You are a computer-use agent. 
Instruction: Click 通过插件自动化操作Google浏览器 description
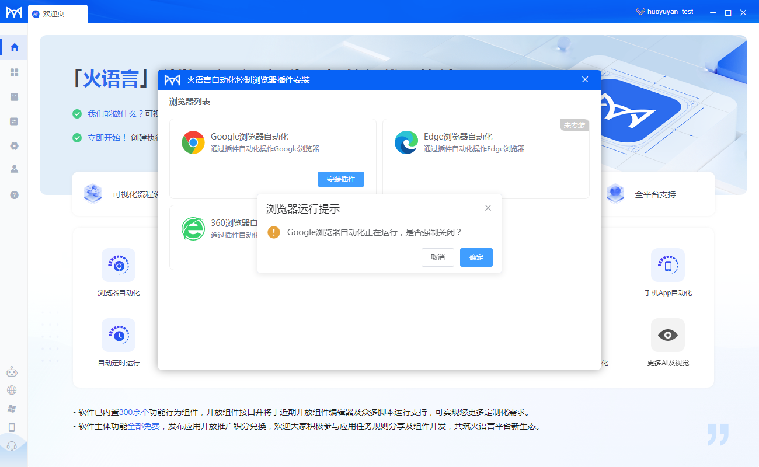tap(265, 149)
